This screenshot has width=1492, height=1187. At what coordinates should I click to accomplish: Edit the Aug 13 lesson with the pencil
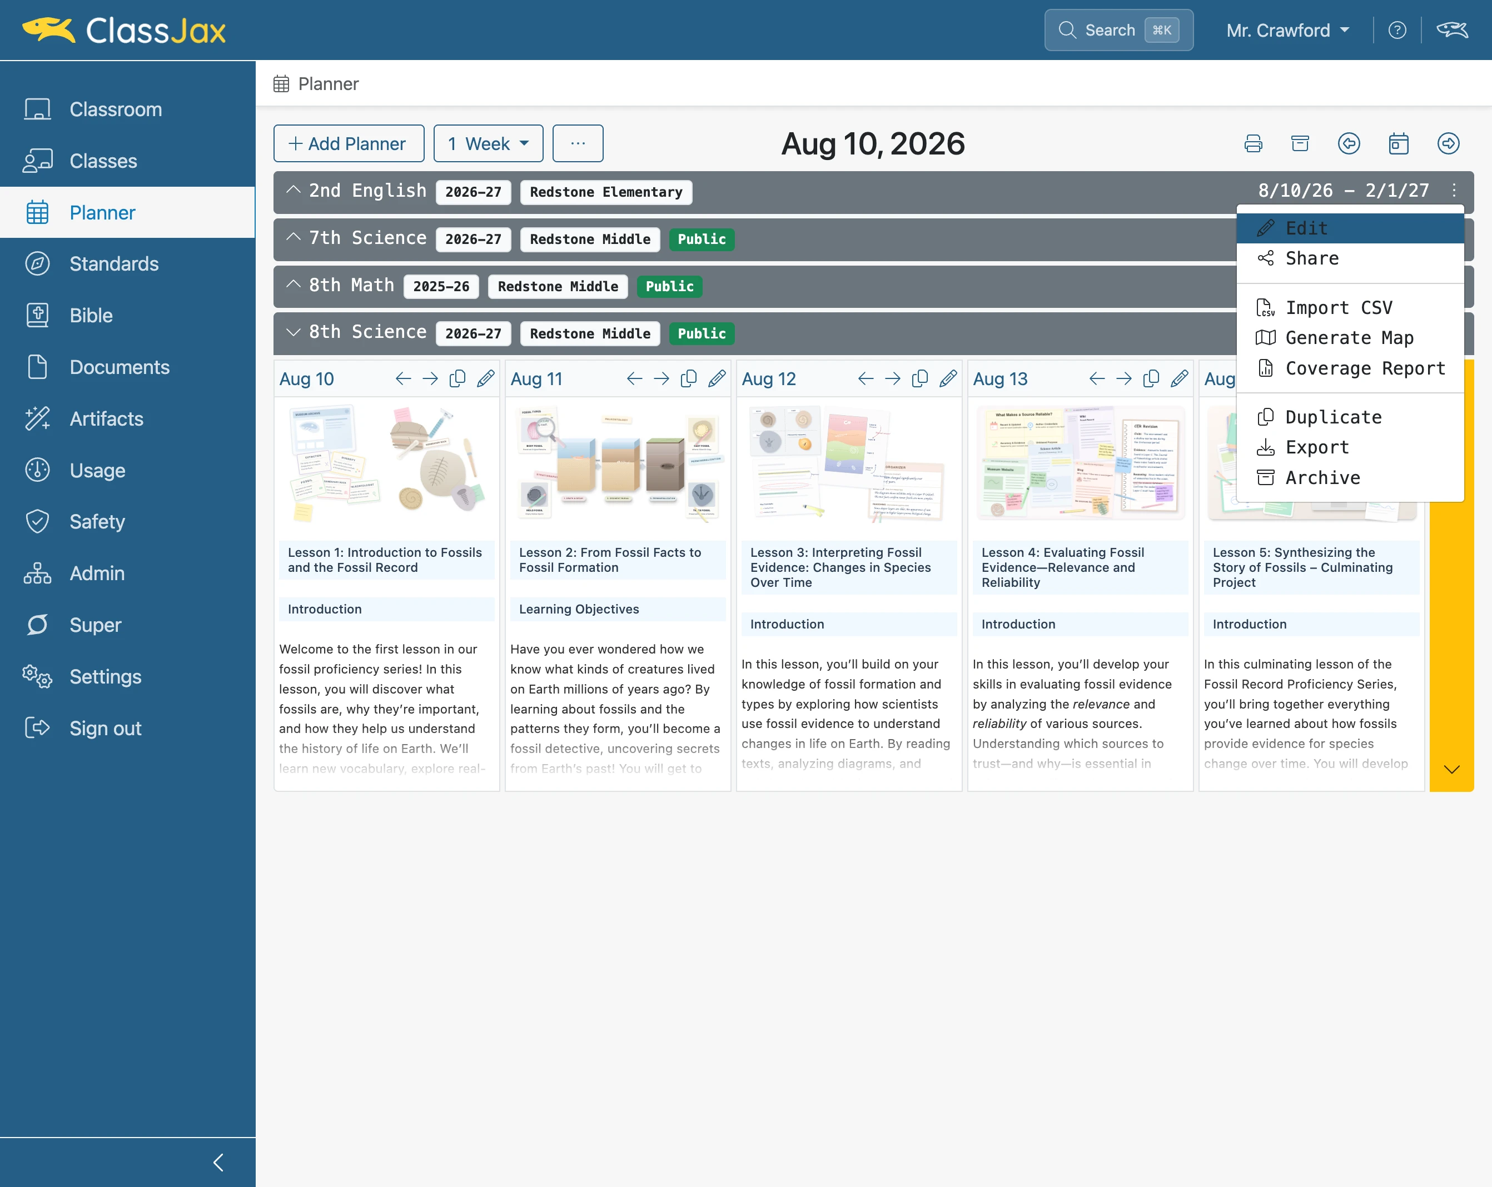coord(1179,379)
